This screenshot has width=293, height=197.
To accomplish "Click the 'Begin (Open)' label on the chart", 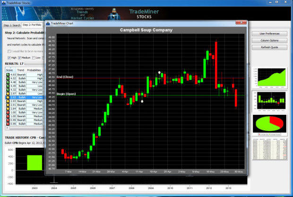I will point(66,94).
